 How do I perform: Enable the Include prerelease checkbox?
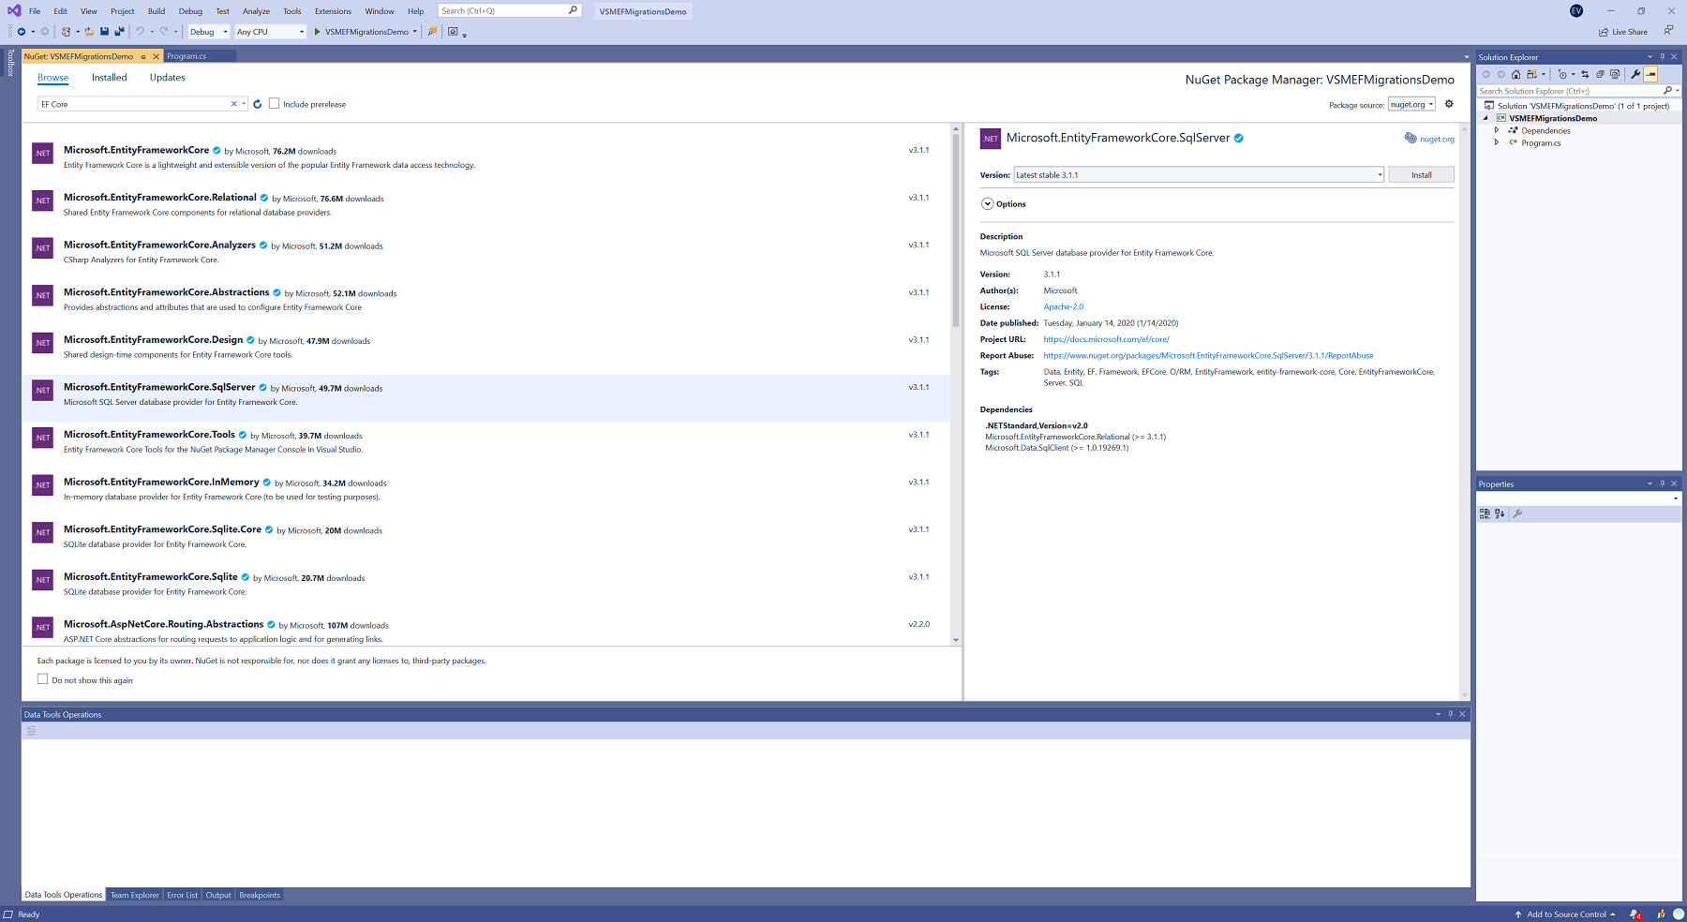click(275, 104)
